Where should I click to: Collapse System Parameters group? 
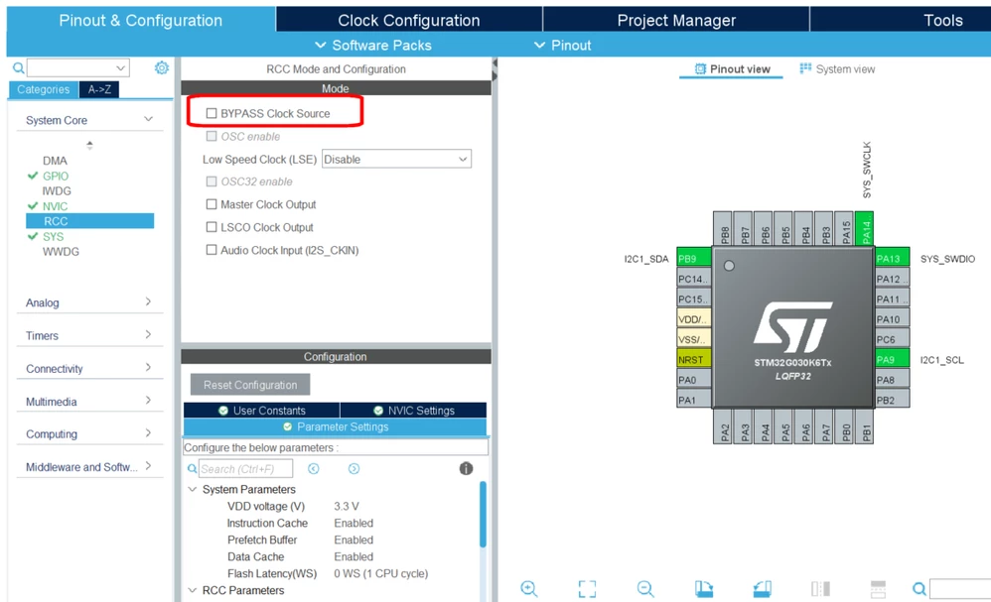pos(193,489)
